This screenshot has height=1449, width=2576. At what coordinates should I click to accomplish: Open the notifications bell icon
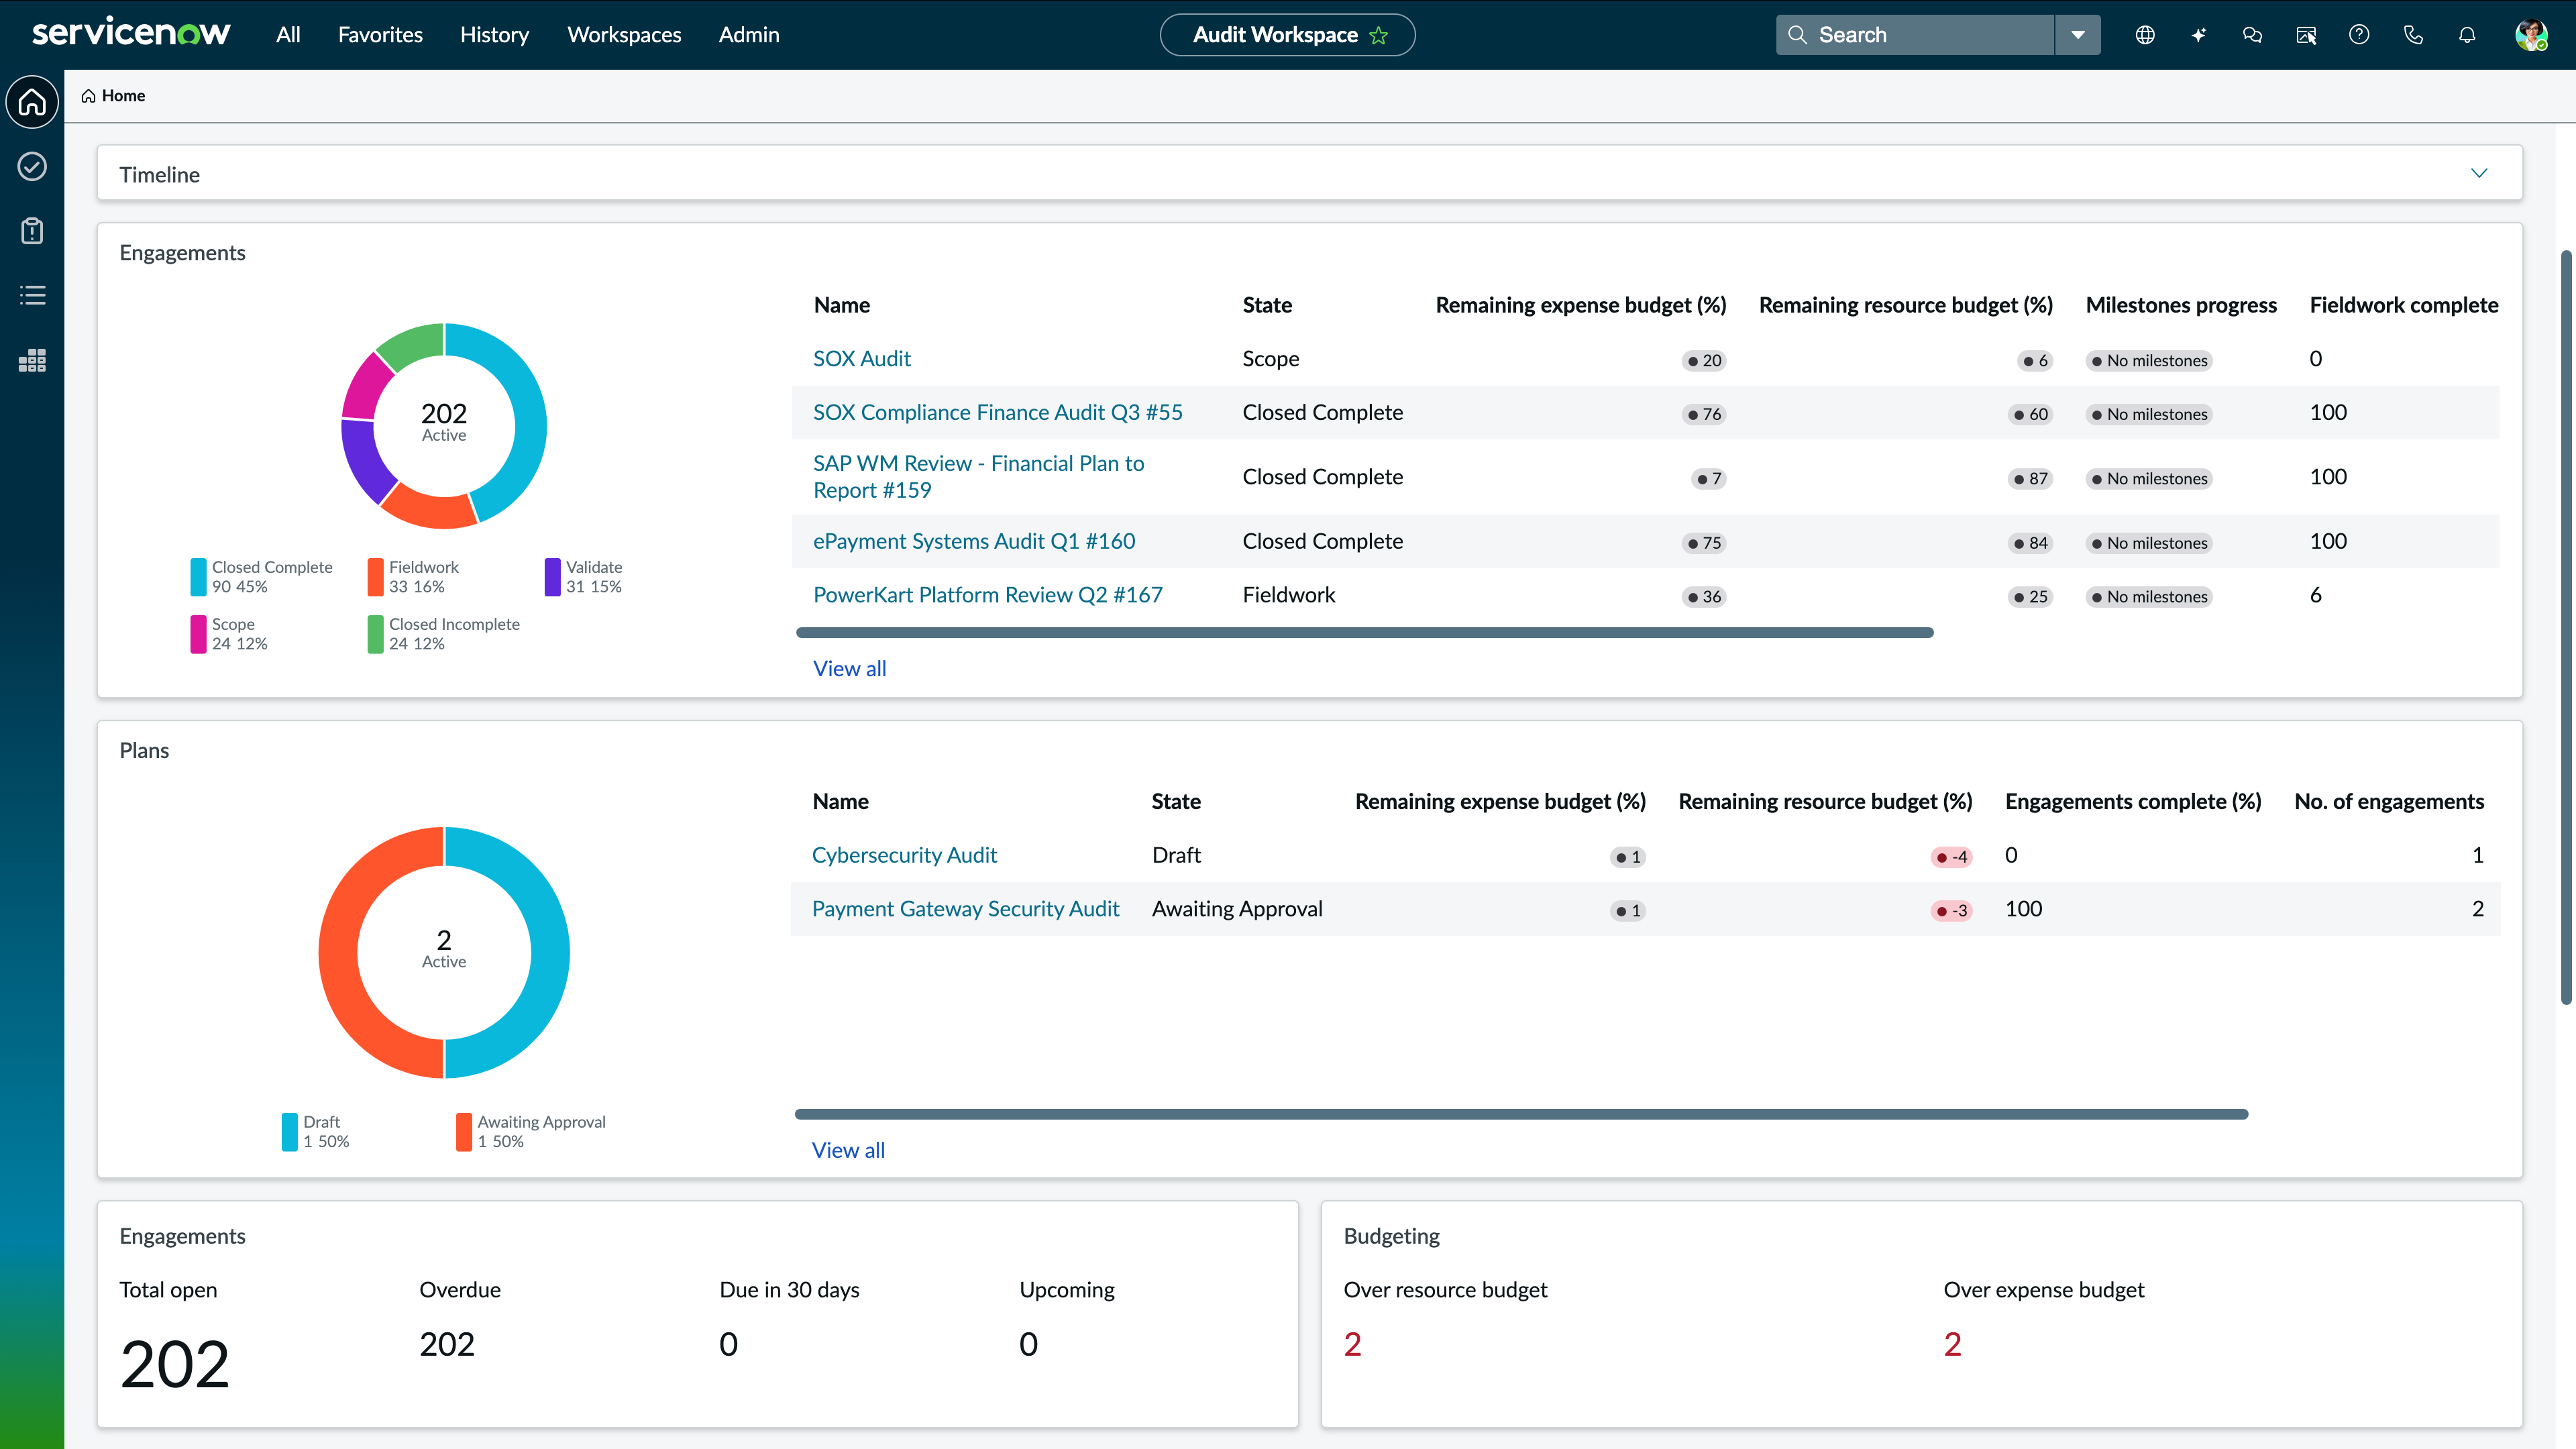click(2467, 35)
